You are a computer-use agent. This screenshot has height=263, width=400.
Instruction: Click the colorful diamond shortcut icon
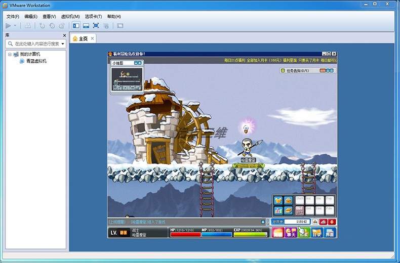pyautogui.click(x=315, y=222)
